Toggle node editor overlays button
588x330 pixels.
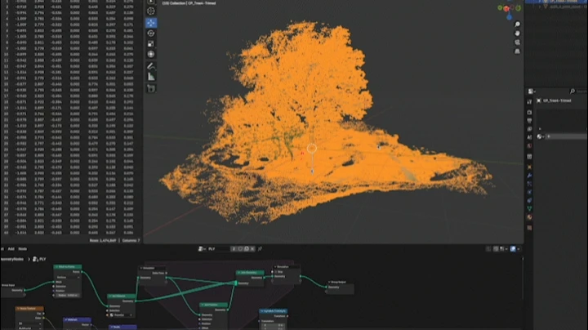[513, 248]
